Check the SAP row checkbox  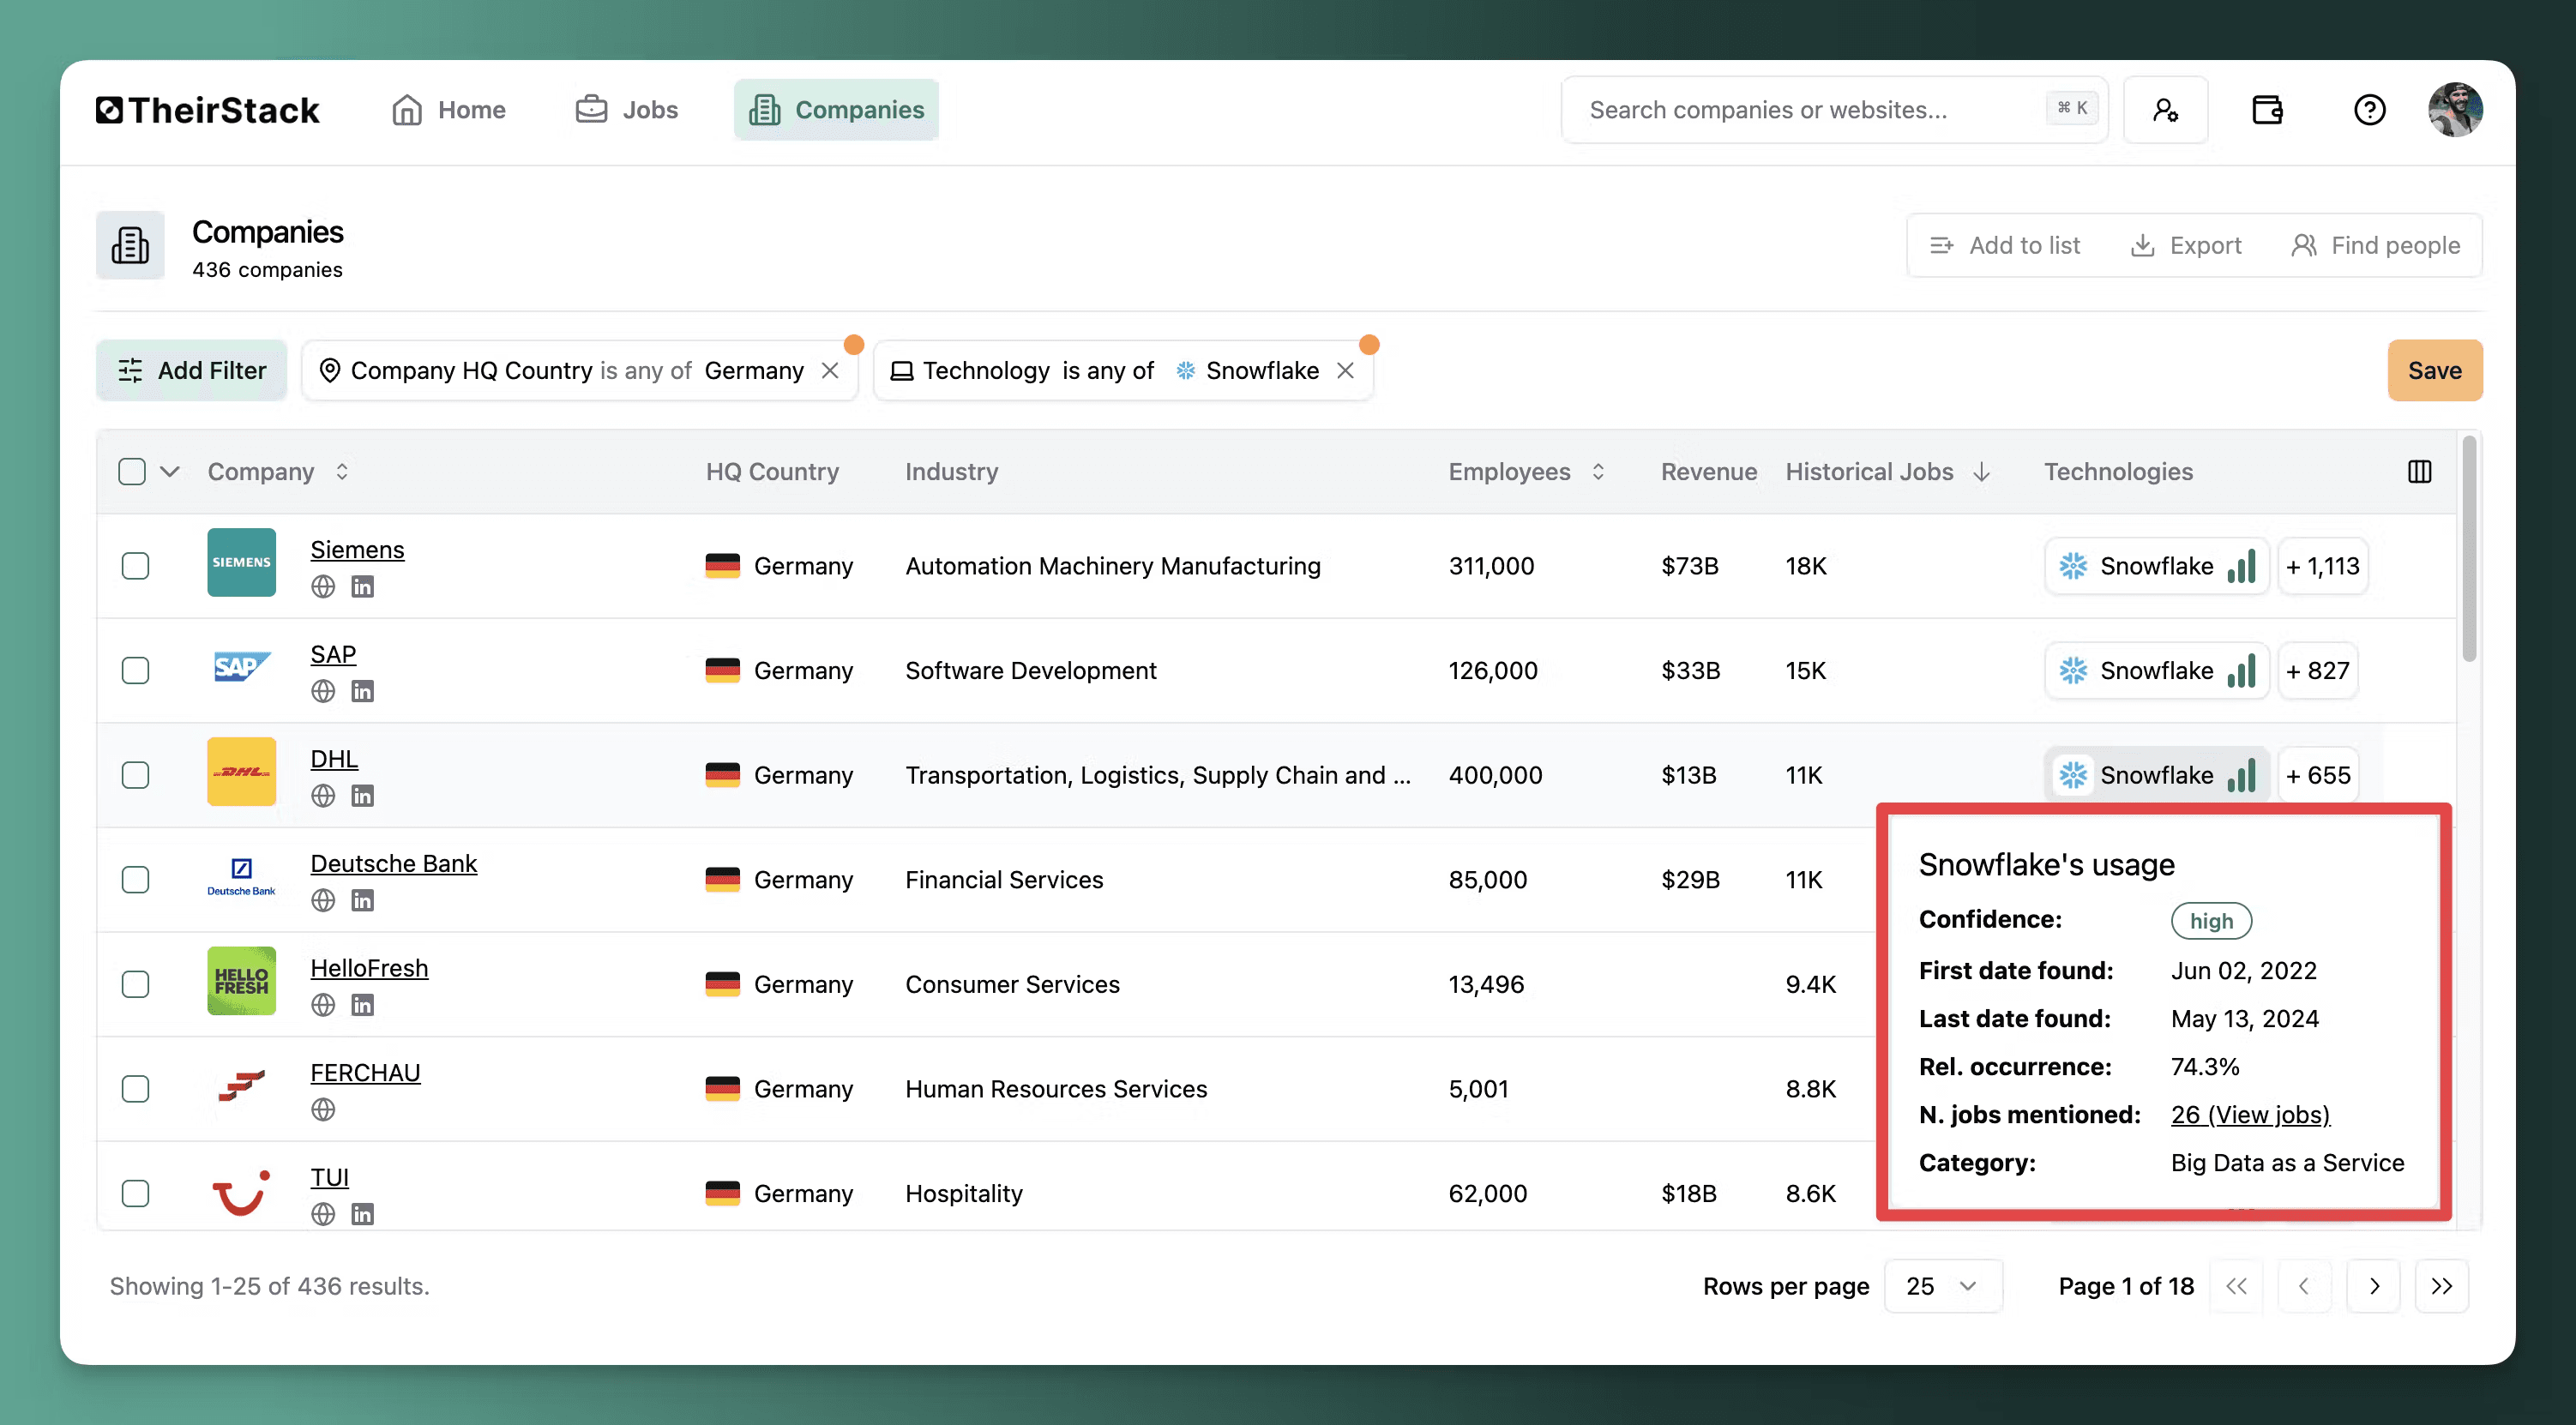[x=135, y=671]
